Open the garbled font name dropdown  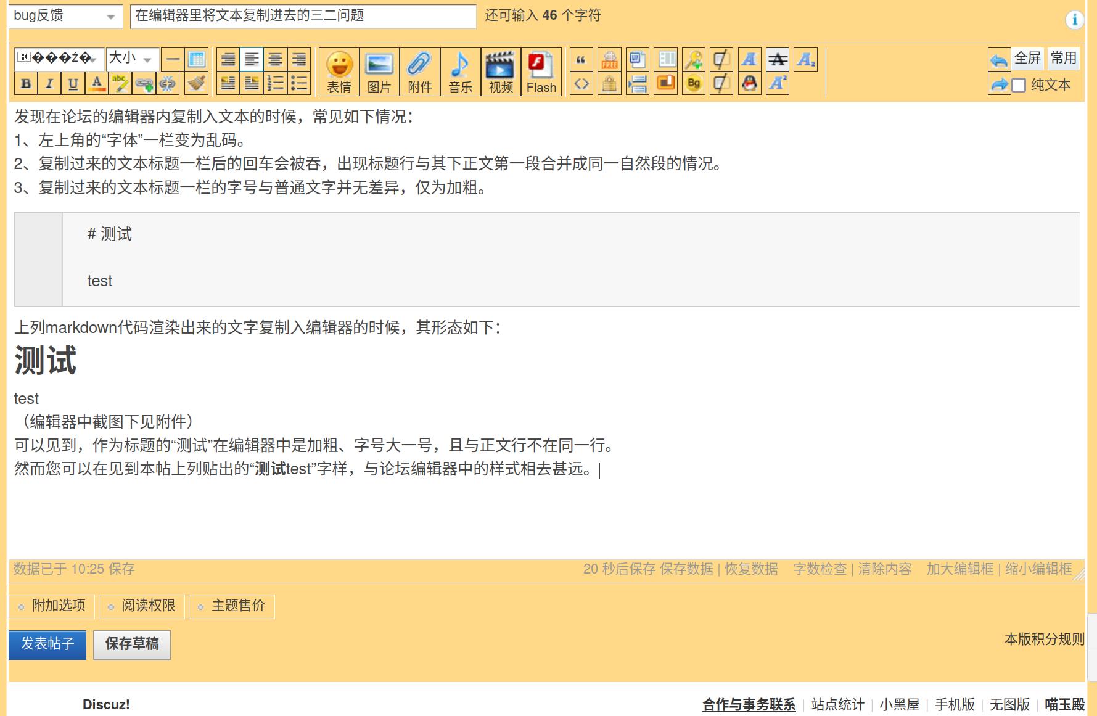[59, 59]
